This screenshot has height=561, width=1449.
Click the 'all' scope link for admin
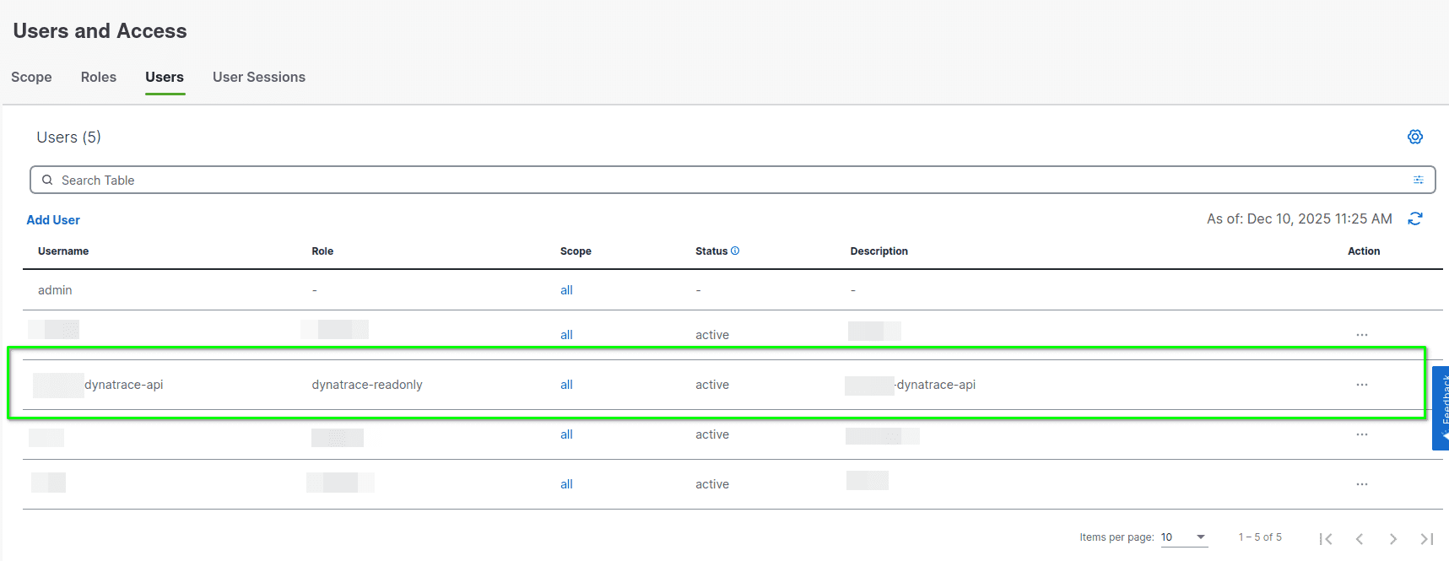566,290
